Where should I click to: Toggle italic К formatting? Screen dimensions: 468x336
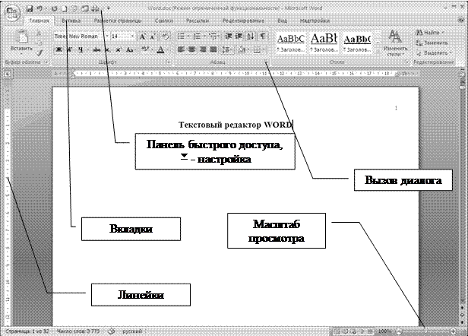click(70, 49)
